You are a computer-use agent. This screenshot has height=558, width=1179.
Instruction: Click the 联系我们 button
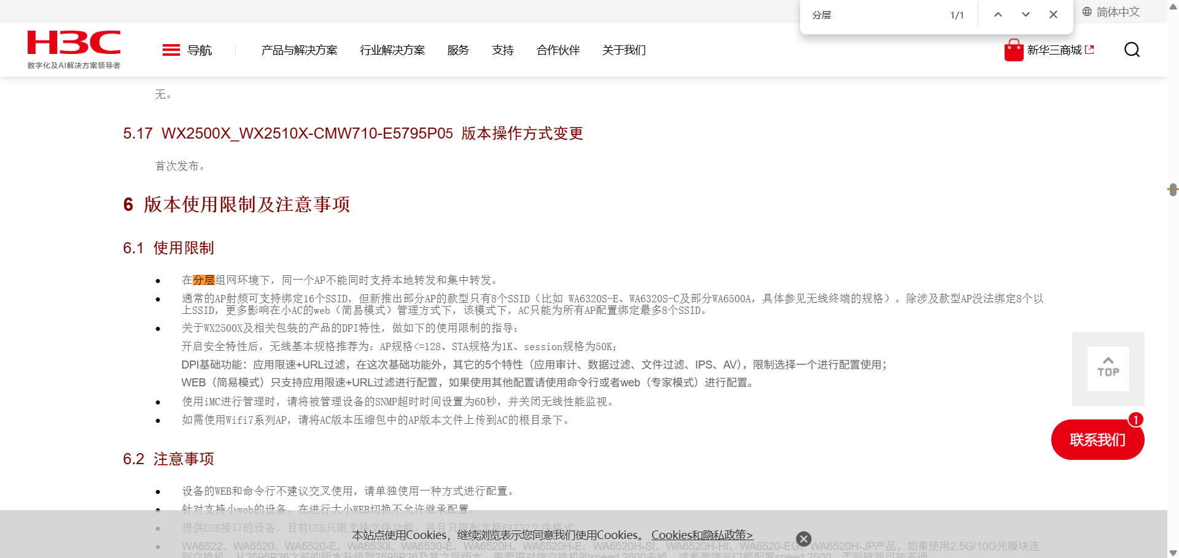point(1097,440)
